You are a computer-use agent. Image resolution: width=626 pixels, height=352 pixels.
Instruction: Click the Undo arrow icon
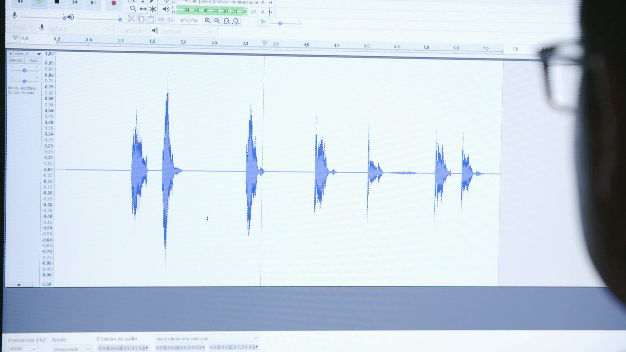(x=184, y=20)
